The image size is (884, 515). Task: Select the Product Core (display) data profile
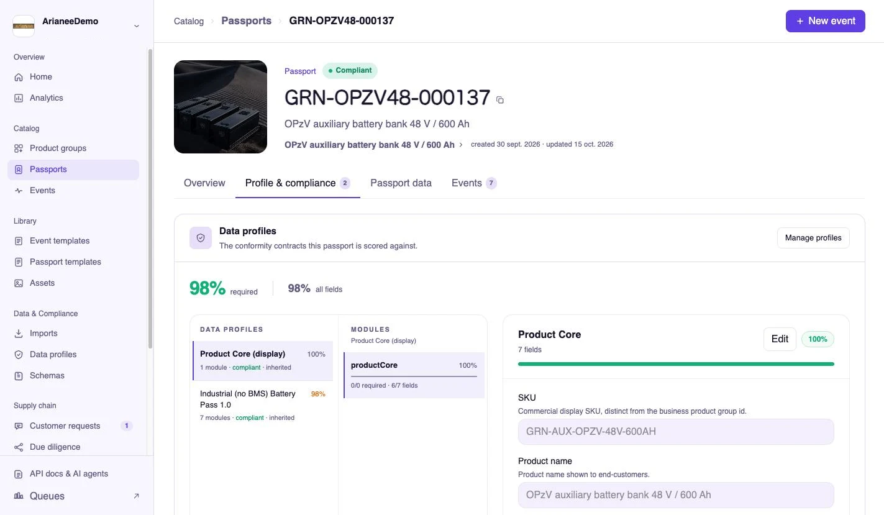pyautogui.click(x=262, y=360)
